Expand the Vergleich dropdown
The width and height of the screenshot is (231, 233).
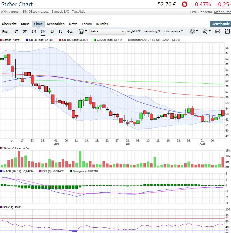point(134,31)
